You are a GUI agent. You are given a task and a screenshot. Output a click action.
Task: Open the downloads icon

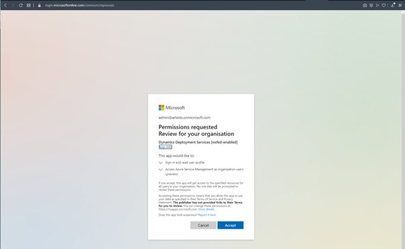pos(393,5)
